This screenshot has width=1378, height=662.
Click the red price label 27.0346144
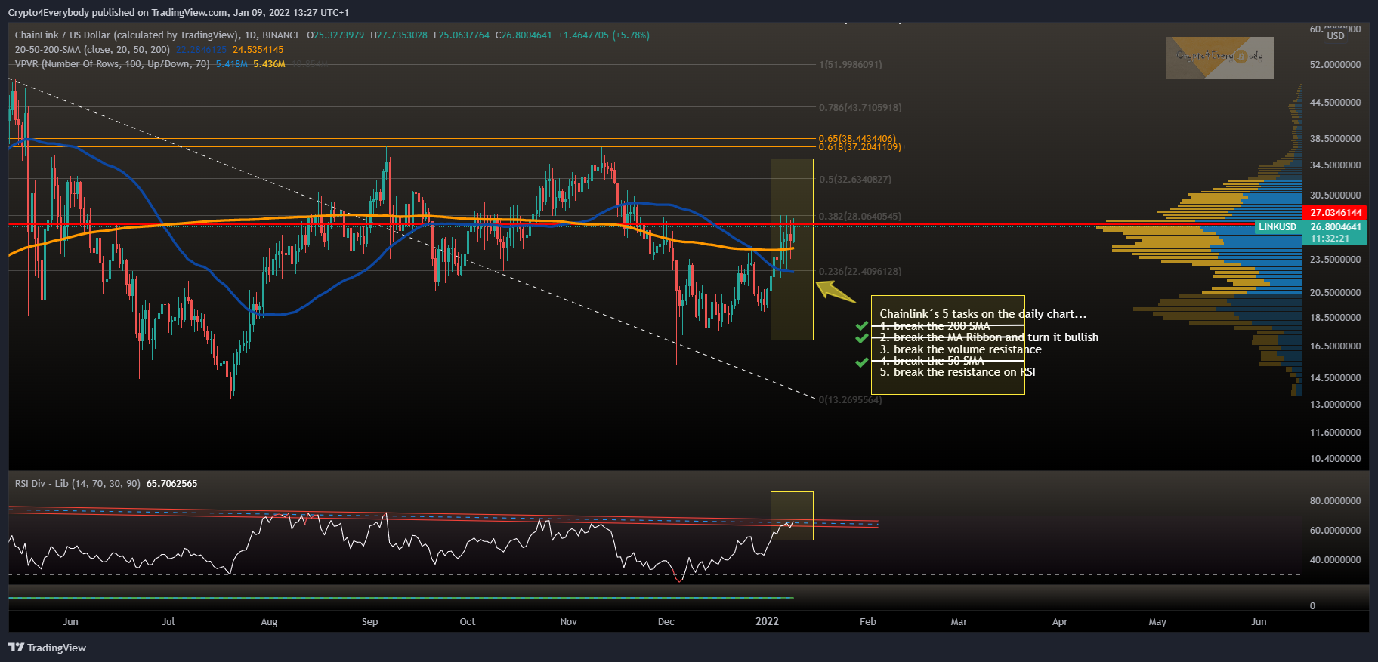1335,213
